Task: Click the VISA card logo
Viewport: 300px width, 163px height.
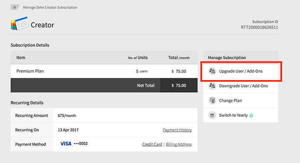Action: [65, 143]
